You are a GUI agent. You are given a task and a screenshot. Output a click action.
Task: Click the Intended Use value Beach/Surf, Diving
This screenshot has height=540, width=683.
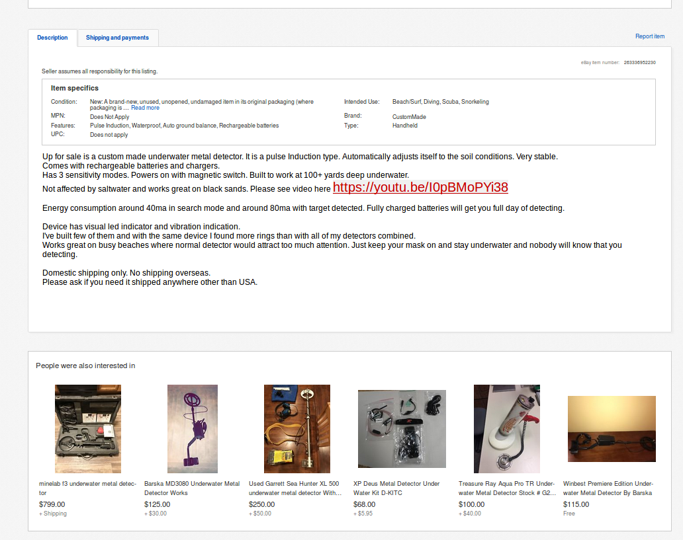point(440,102)
